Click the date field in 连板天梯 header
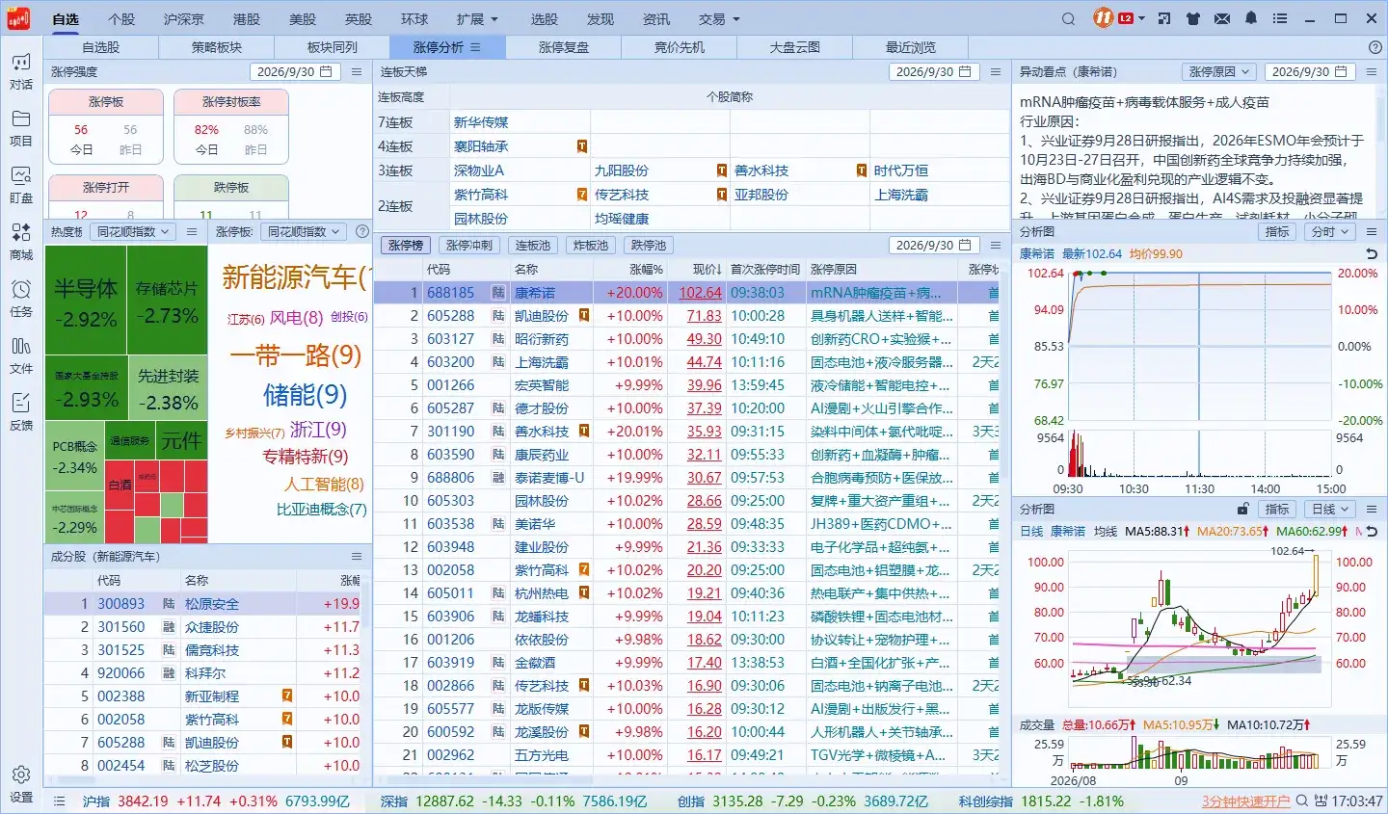 click(934, 71)
